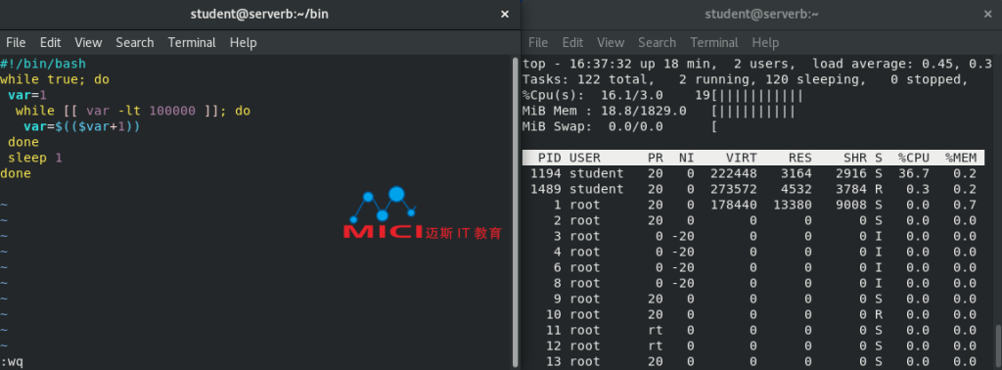Open Edit menu in the ~/bin terminal
Screen dimensions: 1002x370
(x=51, y=43)
